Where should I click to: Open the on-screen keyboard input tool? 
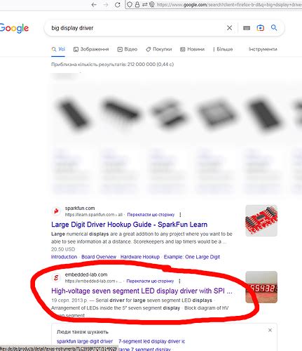coord(247,28)
